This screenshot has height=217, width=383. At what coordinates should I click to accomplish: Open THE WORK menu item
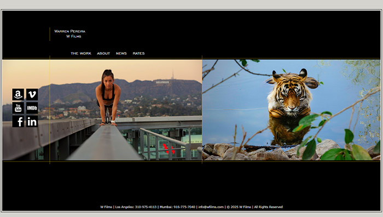pos(81,53)
